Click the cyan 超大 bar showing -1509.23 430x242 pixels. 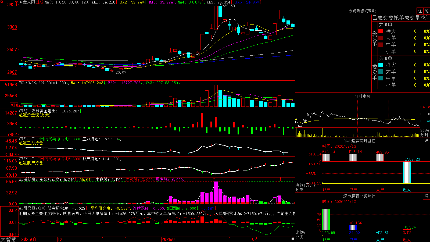[407, 172]
